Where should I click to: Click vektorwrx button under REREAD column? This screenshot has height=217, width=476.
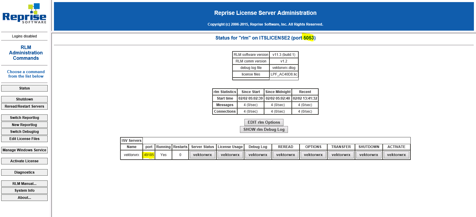286,155
